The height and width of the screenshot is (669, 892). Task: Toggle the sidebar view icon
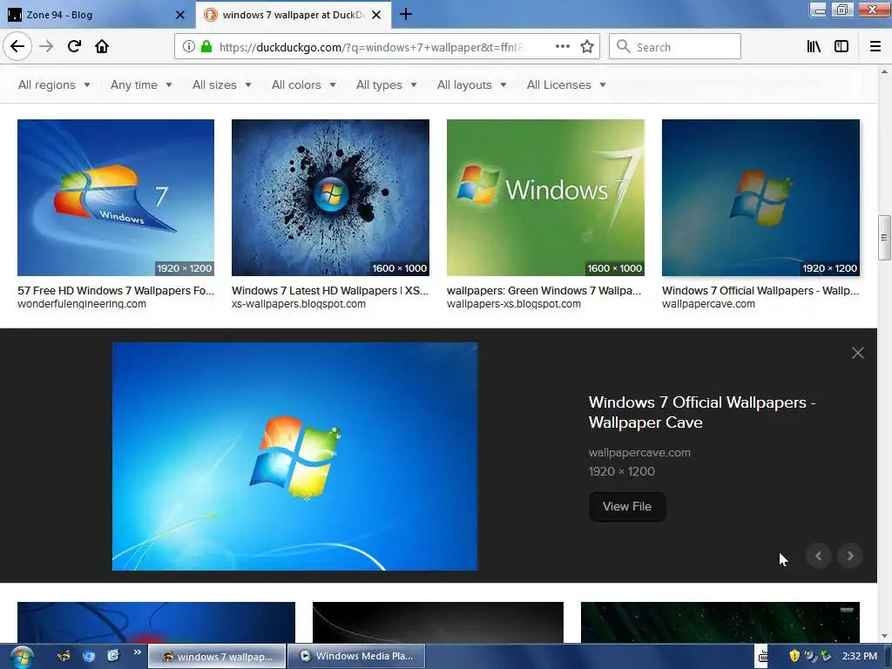coord(841,47)
